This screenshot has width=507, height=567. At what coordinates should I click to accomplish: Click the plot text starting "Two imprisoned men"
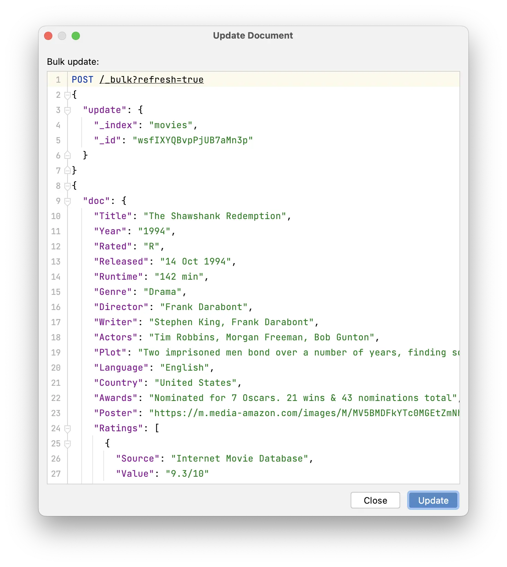click(x=299, y=352)
